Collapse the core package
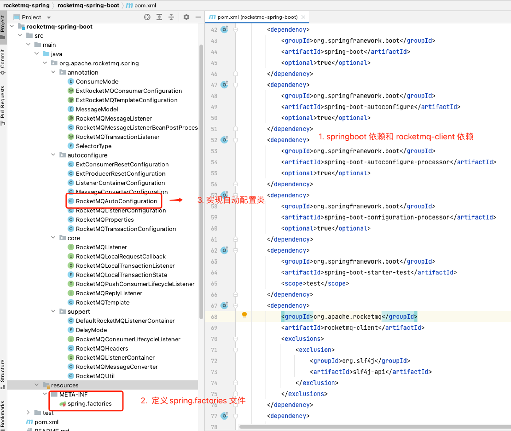Viewport: 511px width, 431px height. coord(53,237)
